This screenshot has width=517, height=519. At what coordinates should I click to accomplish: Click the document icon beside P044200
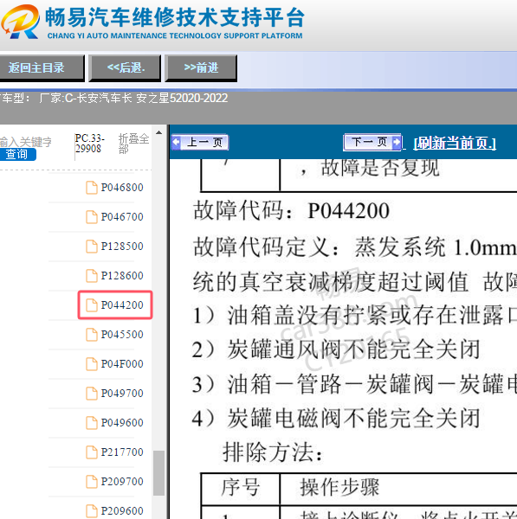(x=92, y=305)
